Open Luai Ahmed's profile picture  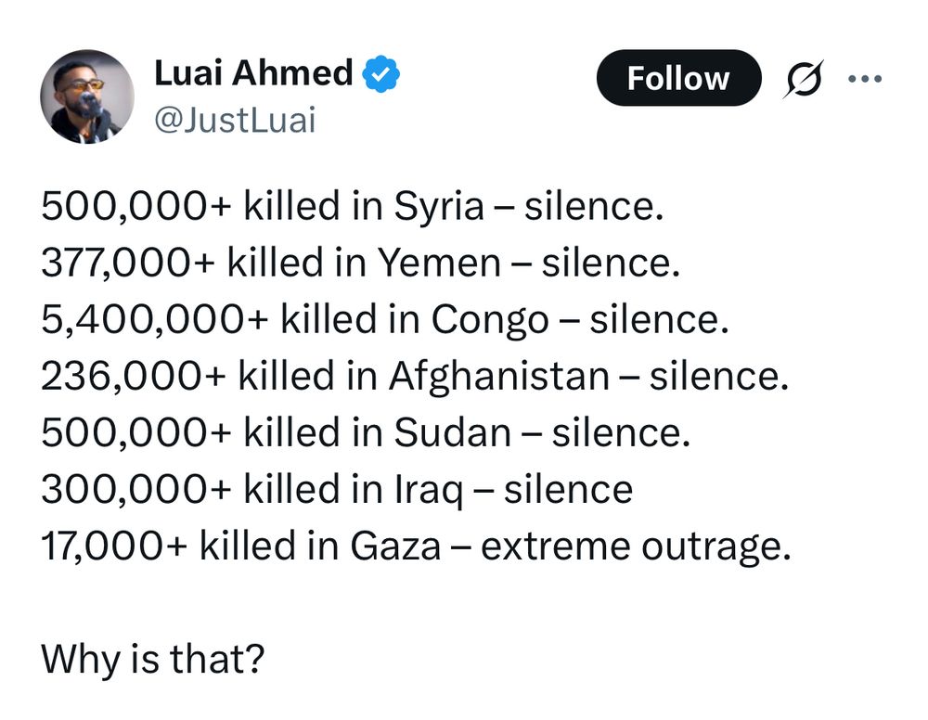[x=87, y=96]
